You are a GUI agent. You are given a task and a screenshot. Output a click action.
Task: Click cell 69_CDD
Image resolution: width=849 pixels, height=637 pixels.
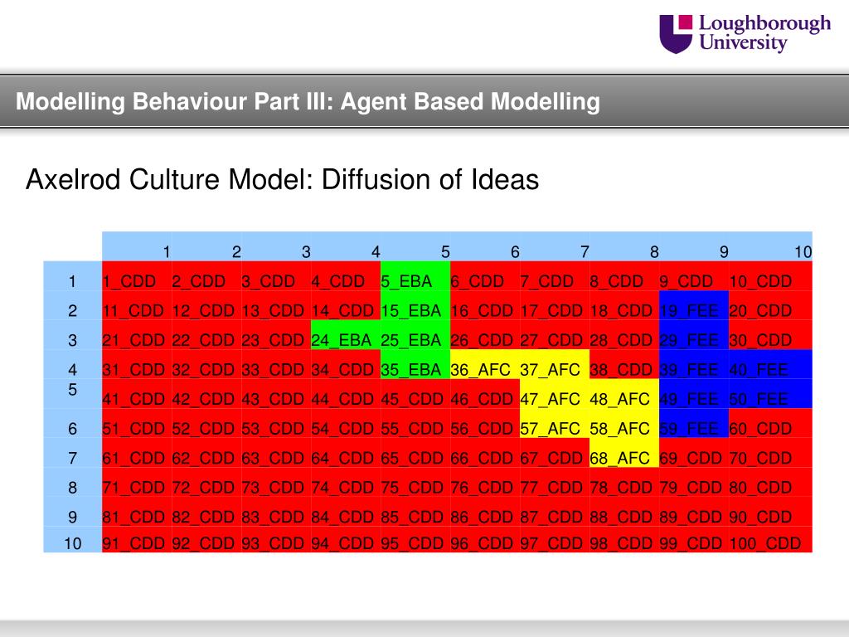click(x=694, y=452)
